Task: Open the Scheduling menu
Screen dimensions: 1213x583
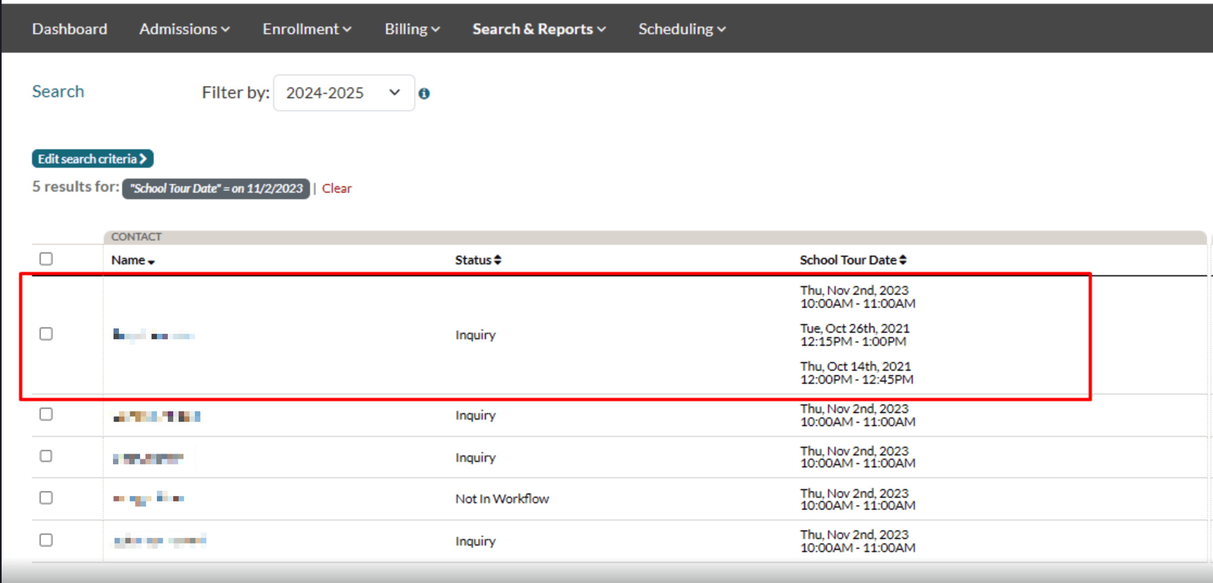Action: 681,29
